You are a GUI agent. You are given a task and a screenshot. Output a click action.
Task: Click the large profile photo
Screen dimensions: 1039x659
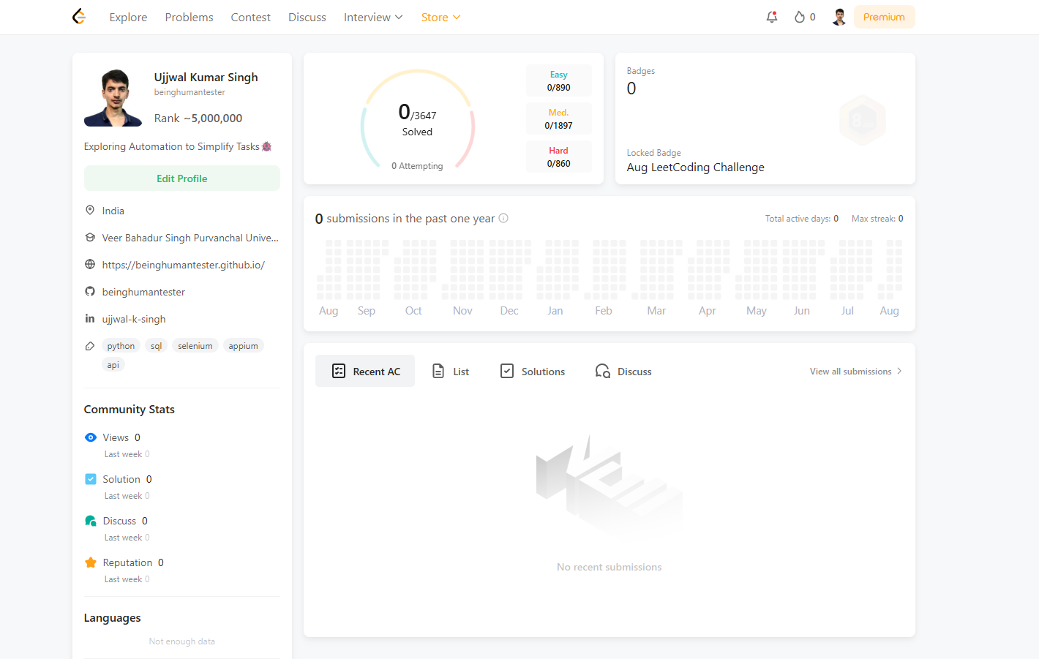coord(113,98)
